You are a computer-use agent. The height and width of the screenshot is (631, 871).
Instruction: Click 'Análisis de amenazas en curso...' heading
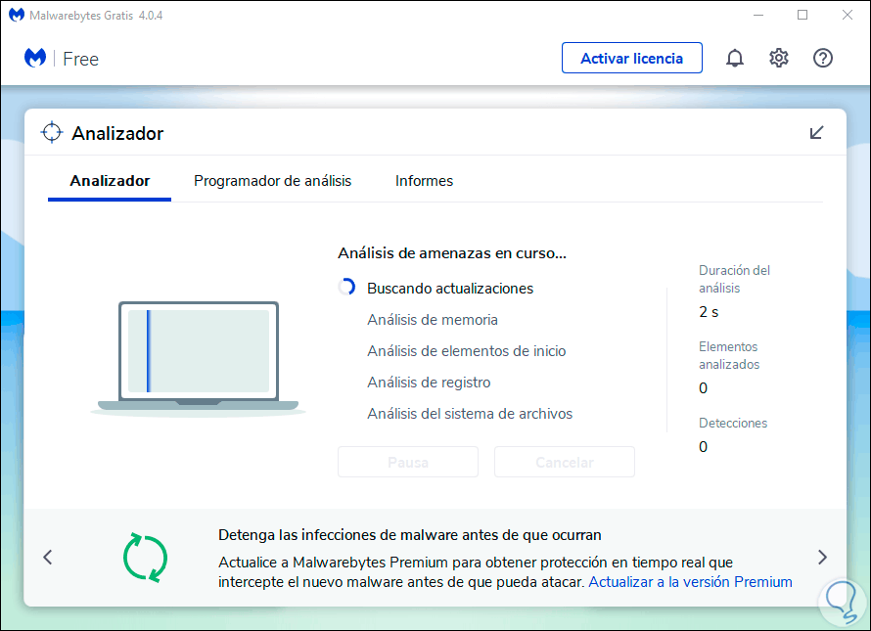pos(452,253)
